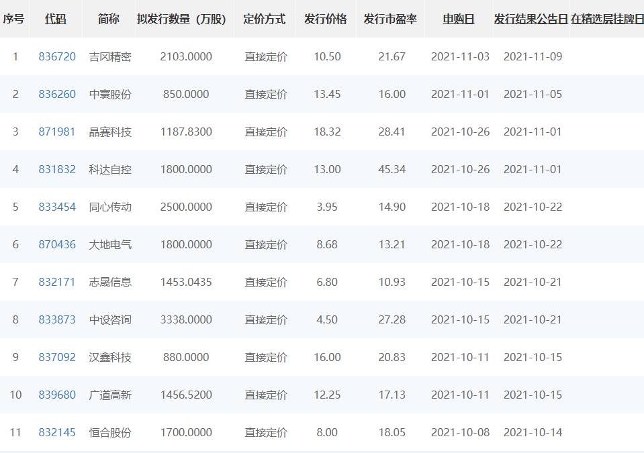The width and height of the screenshot is (644, 453).
Task: Click issue price 18.32
Action: pyautogui.click(x=327, y=132)
